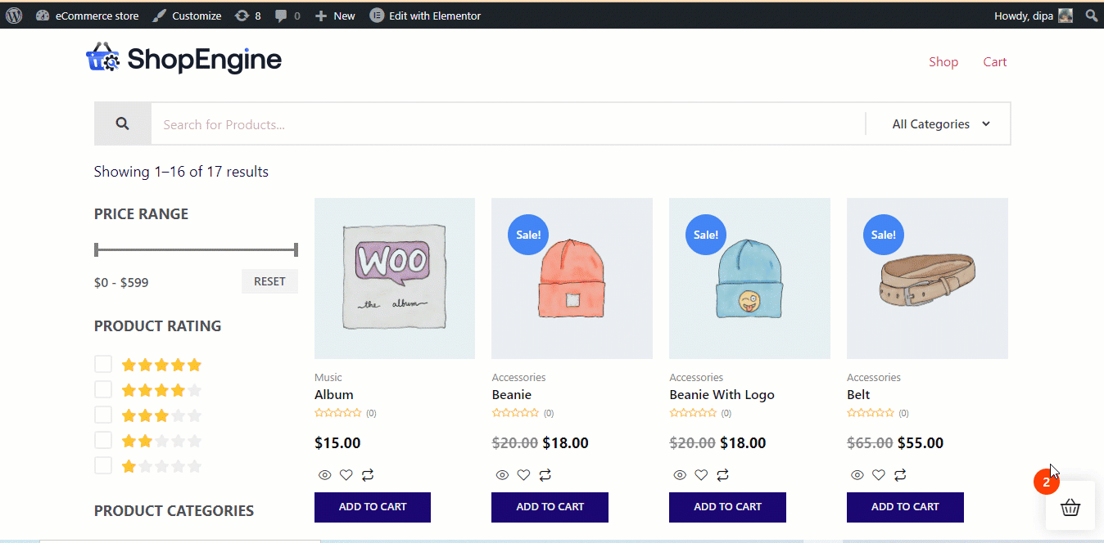Open the Cart menu item
This screenshot has height=543, width=1104.
pyautogui.click(x=995, y=62)
